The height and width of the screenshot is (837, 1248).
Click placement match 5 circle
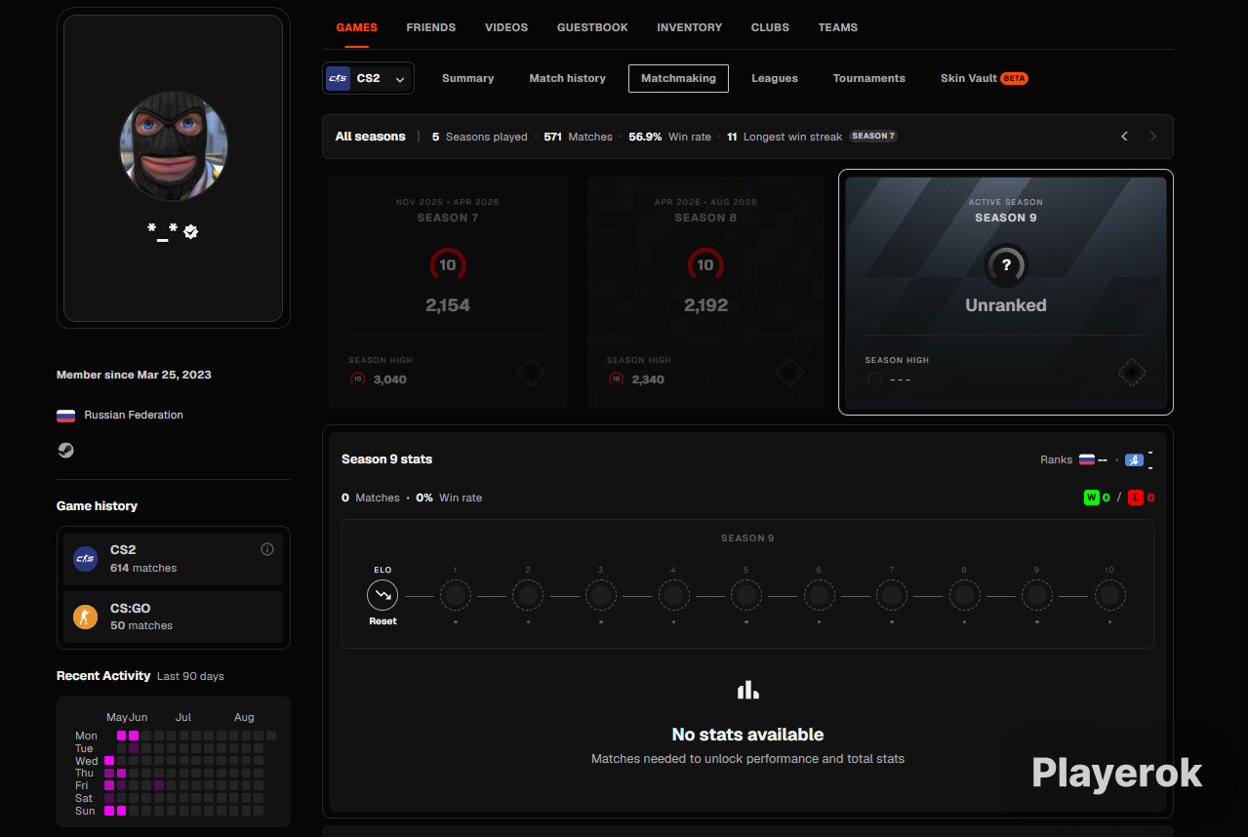(746, 594)
